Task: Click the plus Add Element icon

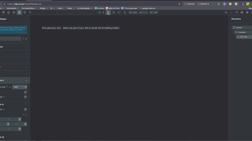Action: (30, 12)
